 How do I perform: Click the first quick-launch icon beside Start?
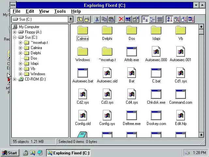(x=25, y=153)
